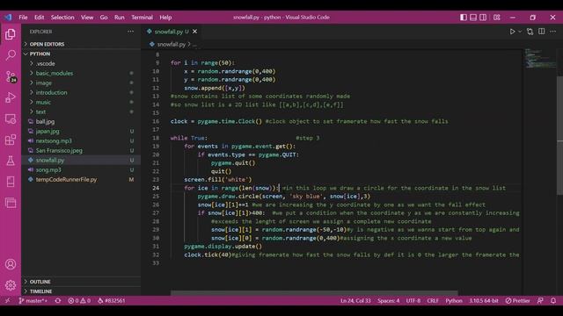This screenshot has width=563, height=316.
Task: Customize layout button in title bar
Action: (x=496, y=18)
